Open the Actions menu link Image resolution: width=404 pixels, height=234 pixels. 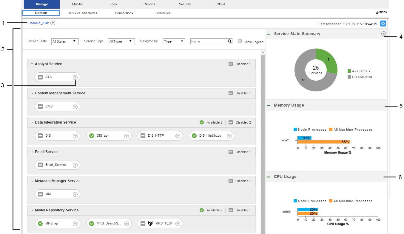click(x=381, y=12)
